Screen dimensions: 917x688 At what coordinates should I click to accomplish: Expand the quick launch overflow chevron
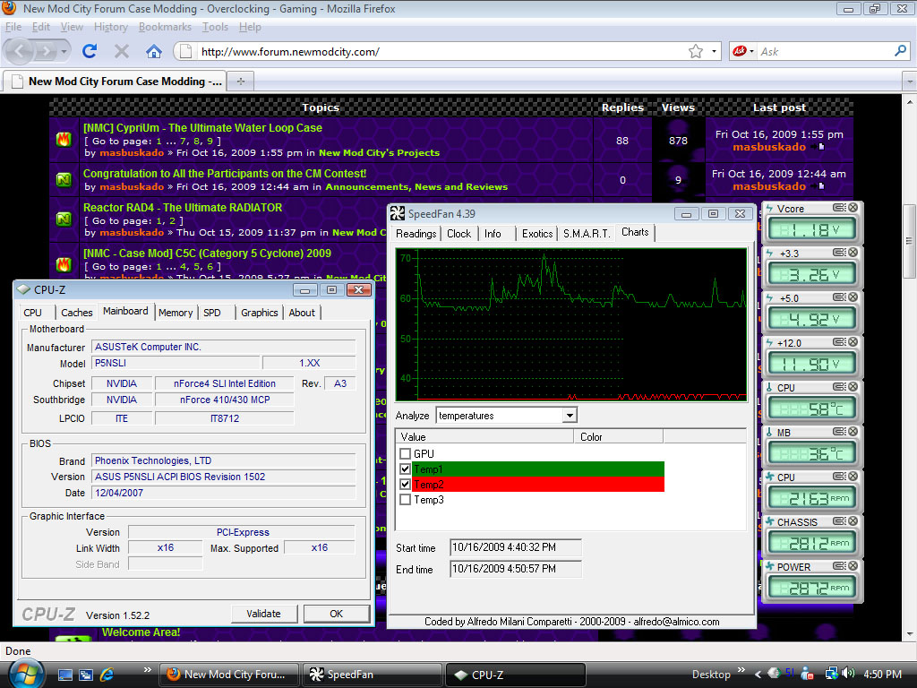click(148, 670)
